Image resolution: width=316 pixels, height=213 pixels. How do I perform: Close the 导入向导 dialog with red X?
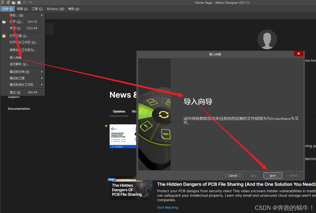(298, 54)
